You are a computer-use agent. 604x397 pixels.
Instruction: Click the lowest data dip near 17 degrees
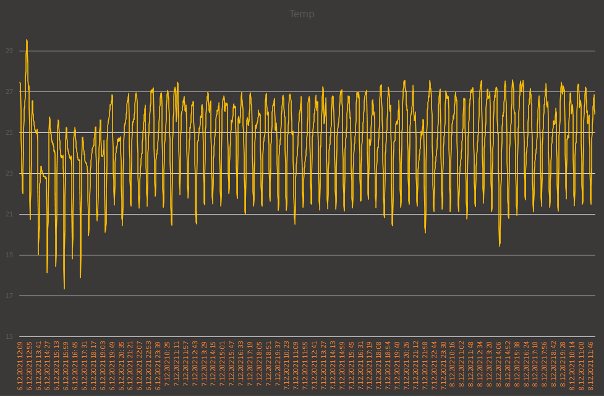pyautogui.click(x=64, y=288)
